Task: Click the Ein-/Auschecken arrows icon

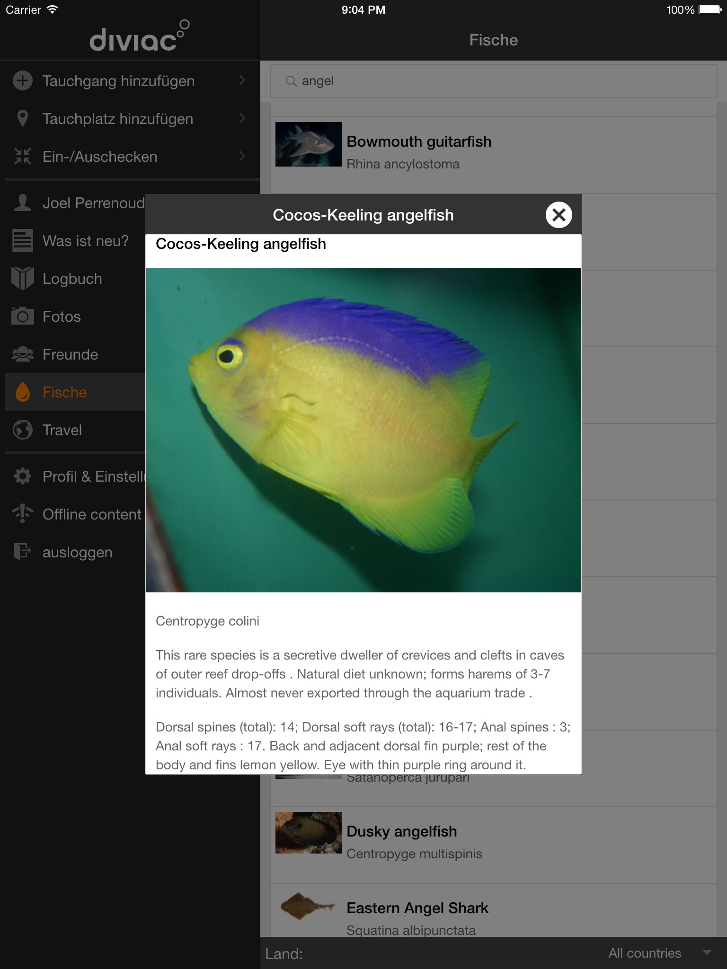Action: pos(22,156)
